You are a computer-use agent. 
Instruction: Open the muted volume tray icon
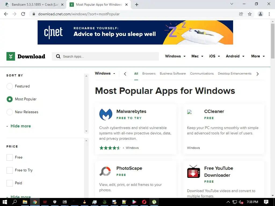pyautogui.click(x=241, y=202)
